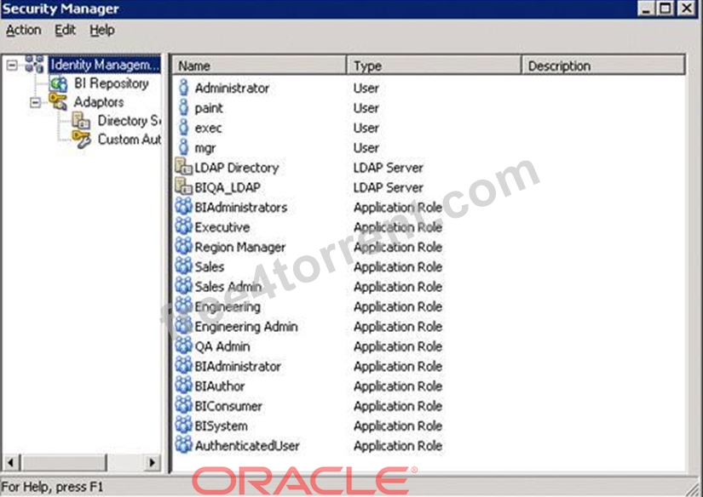Click the Directory Servers tree icon
This screenshot has width=703, height=497.
click(81, 121)
